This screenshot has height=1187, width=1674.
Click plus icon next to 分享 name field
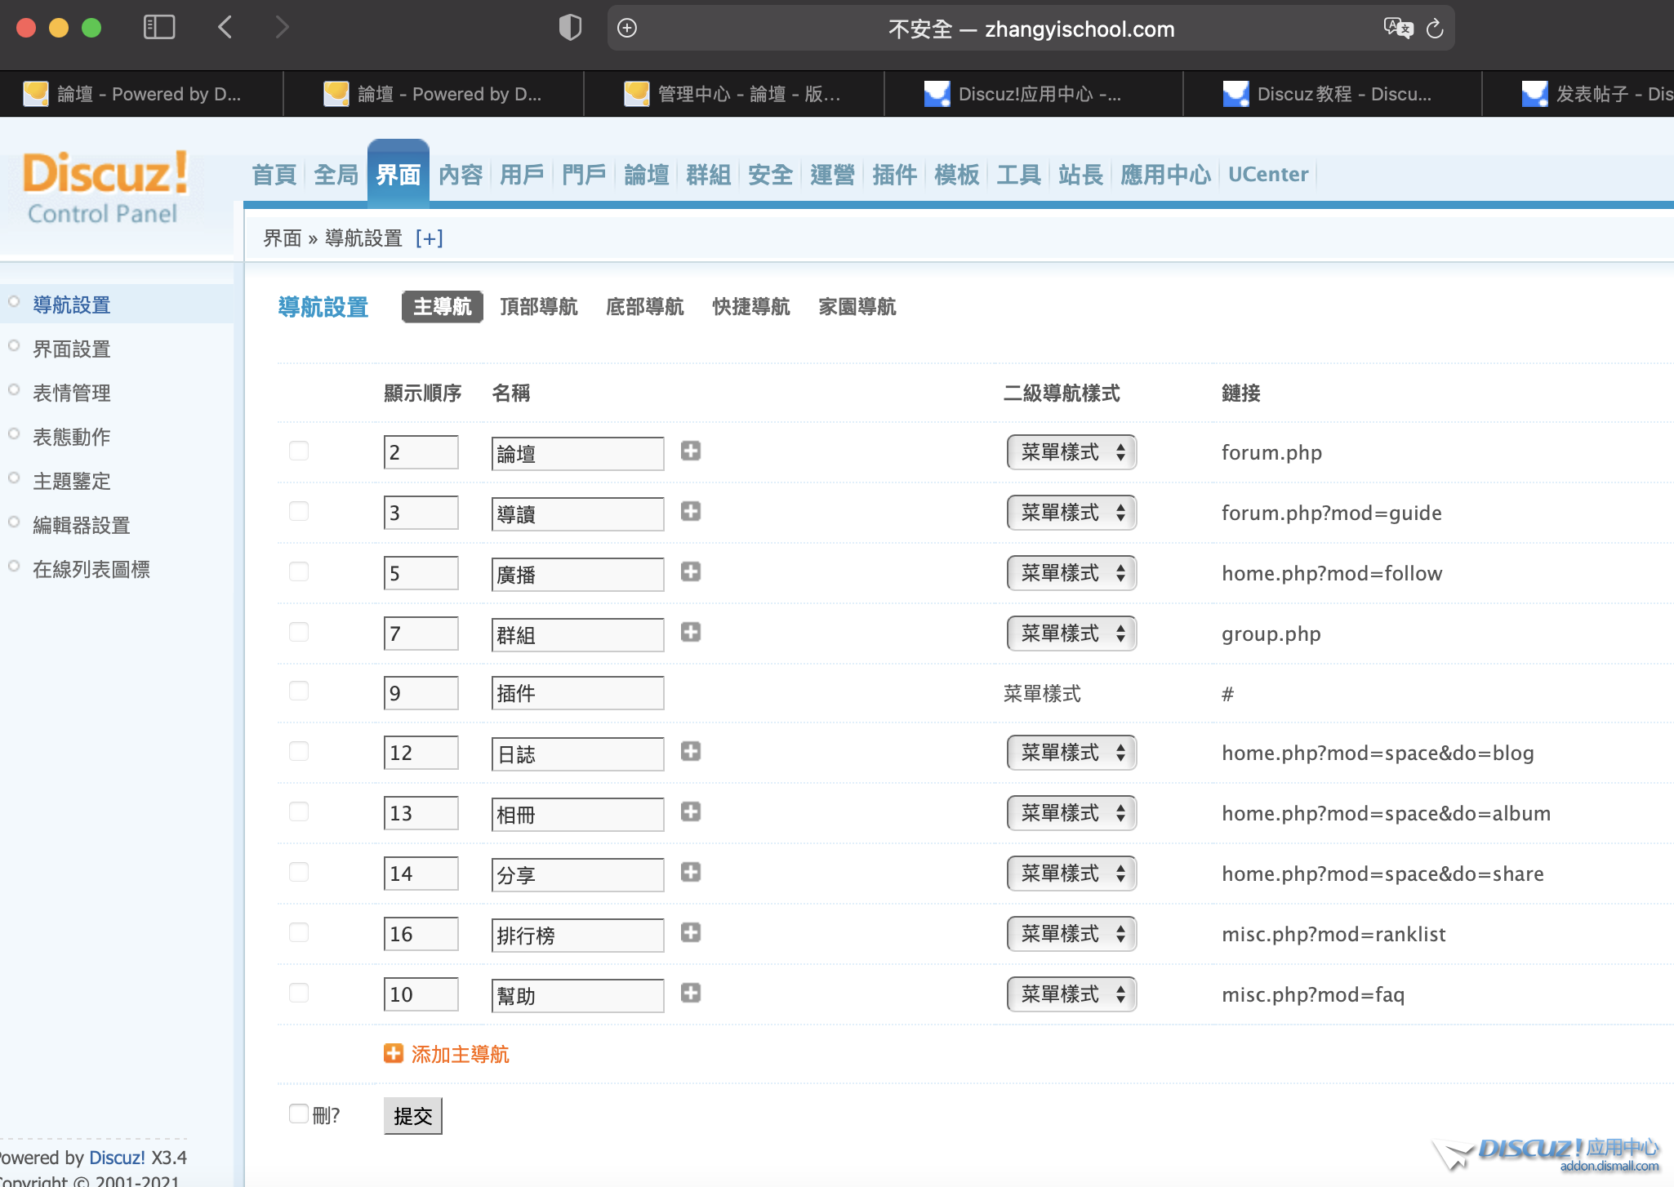point(691,872)
